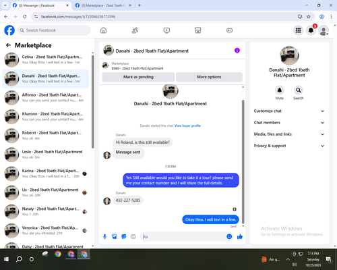Click More options button
This screenshot has height=270, width=337.
[209, 77]
